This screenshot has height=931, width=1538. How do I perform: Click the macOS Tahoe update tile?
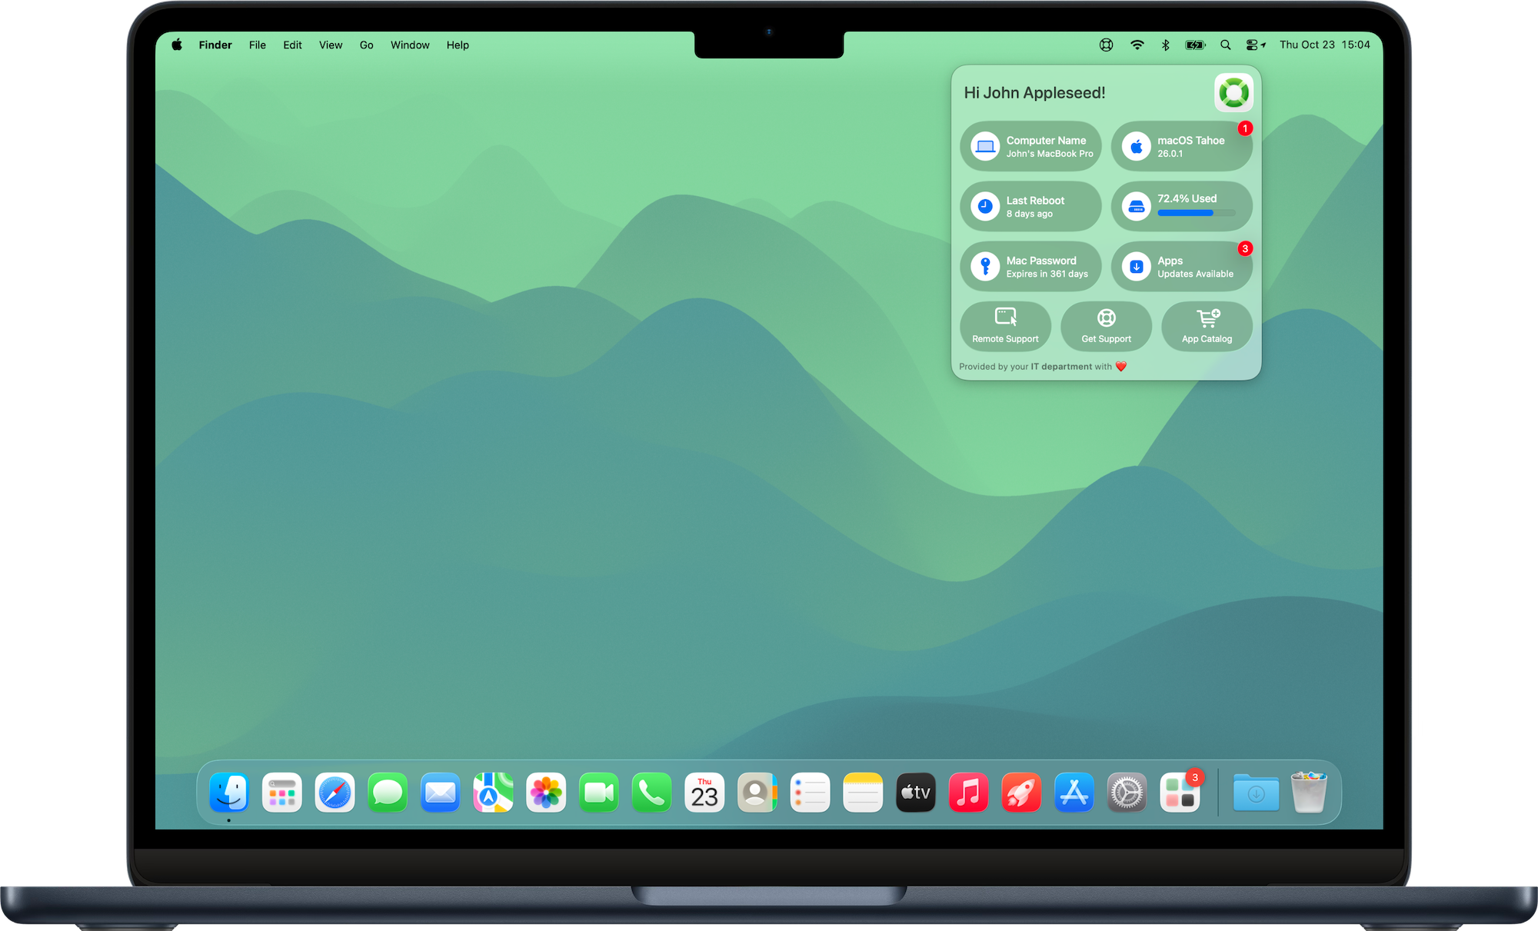tap(1181, 146)
